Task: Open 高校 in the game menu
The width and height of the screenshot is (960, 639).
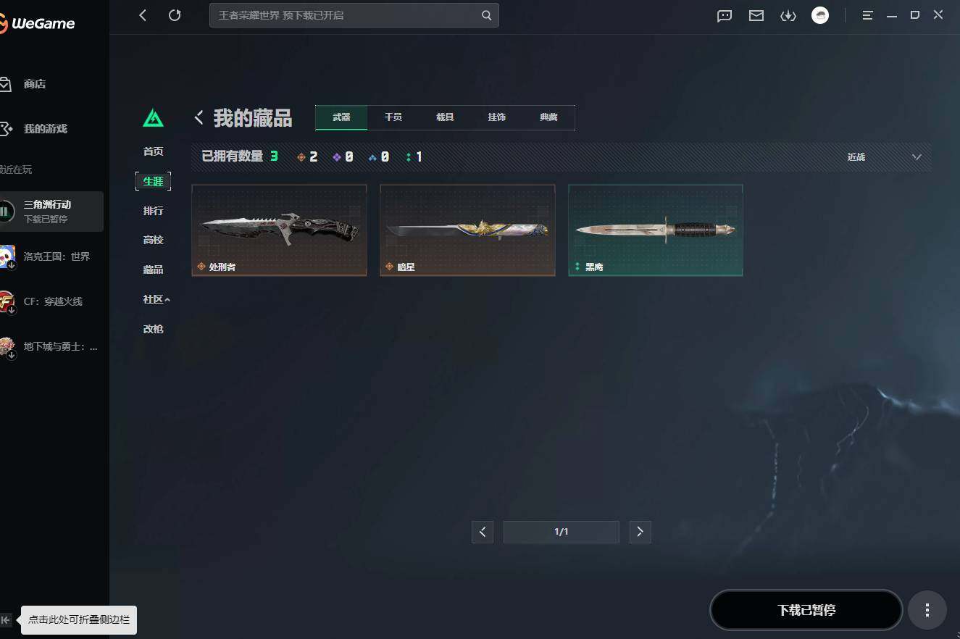Action: coord(153,240)
